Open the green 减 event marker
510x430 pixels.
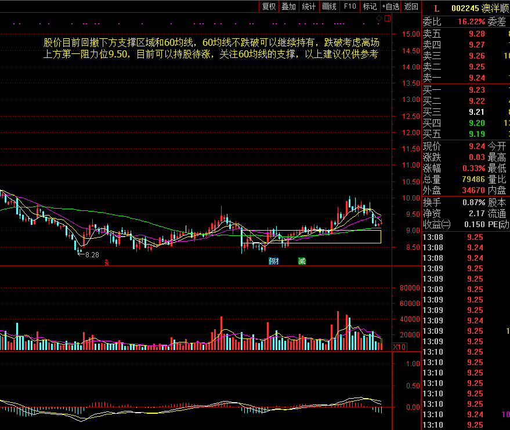point(302,261)
